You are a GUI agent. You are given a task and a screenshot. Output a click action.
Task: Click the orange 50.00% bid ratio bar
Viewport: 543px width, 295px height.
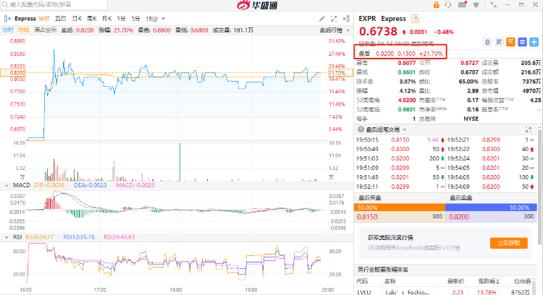click(x=400, y=208)
